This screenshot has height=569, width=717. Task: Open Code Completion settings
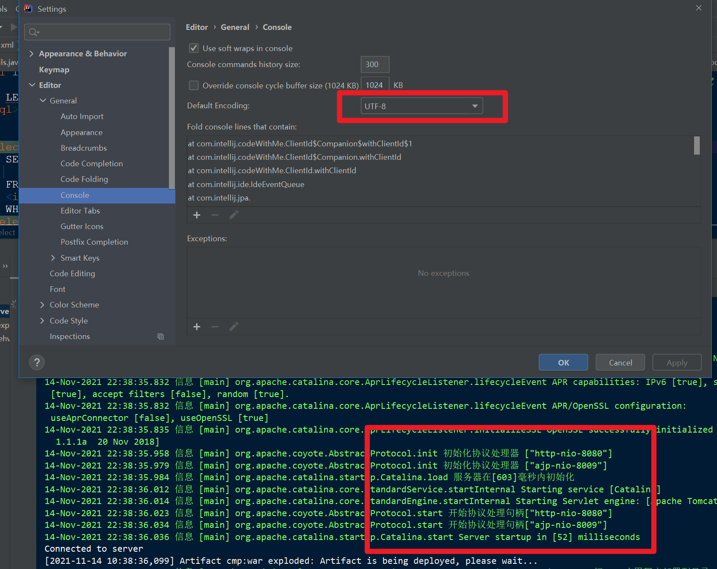pos(92,164)
